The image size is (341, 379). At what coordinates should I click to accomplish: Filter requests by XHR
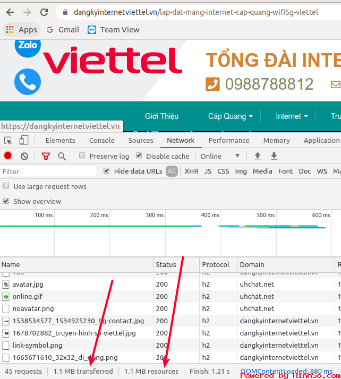point(192,171)
